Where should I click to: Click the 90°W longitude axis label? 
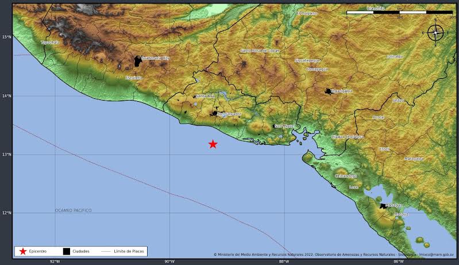tap(169, 261)
